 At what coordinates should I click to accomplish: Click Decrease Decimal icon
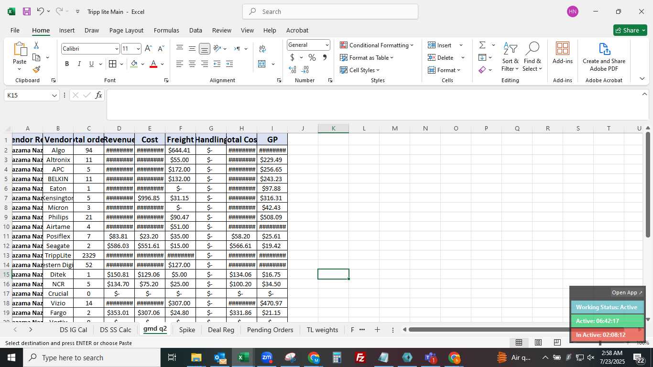pos(305,70)
